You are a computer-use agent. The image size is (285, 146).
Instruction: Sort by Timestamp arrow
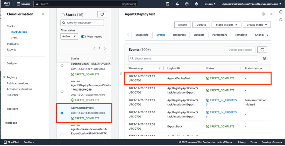(x=160, y=68)
